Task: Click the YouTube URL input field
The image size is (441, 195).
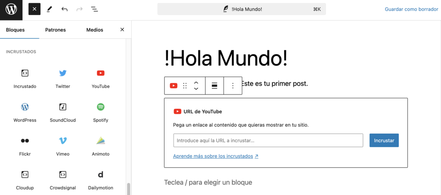Action: pyautogui.click(x=268, y=141)
